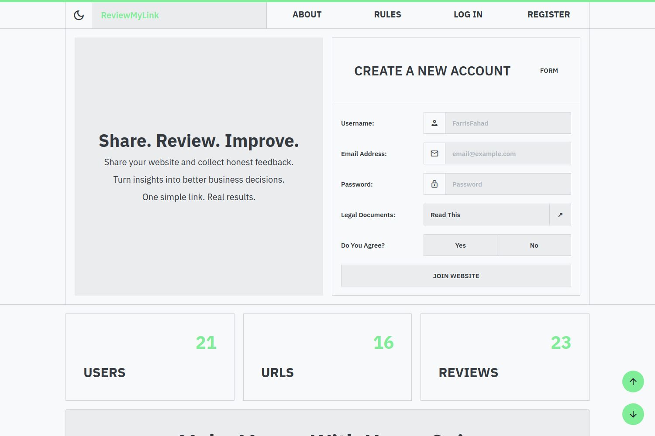Click the text 'One simple link. Real results.'
655x436 pixels.
(199, 197)
